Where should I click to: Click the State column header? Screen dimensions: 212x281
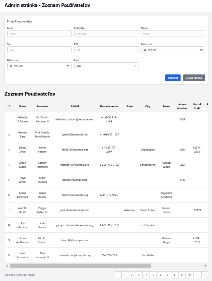click(x=129, y=106)
